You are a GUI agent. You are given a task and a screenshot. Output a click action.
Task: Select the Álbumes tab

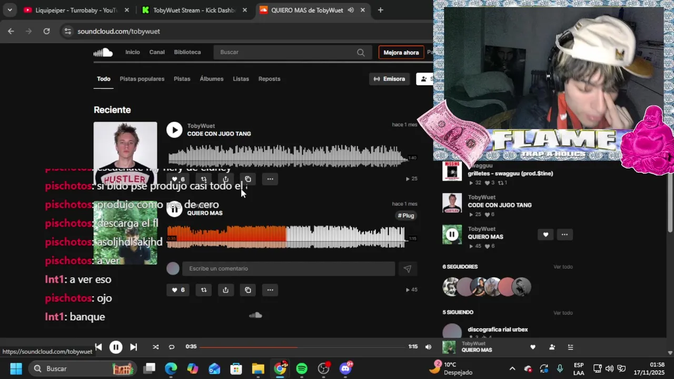click(x=212, y=79)
